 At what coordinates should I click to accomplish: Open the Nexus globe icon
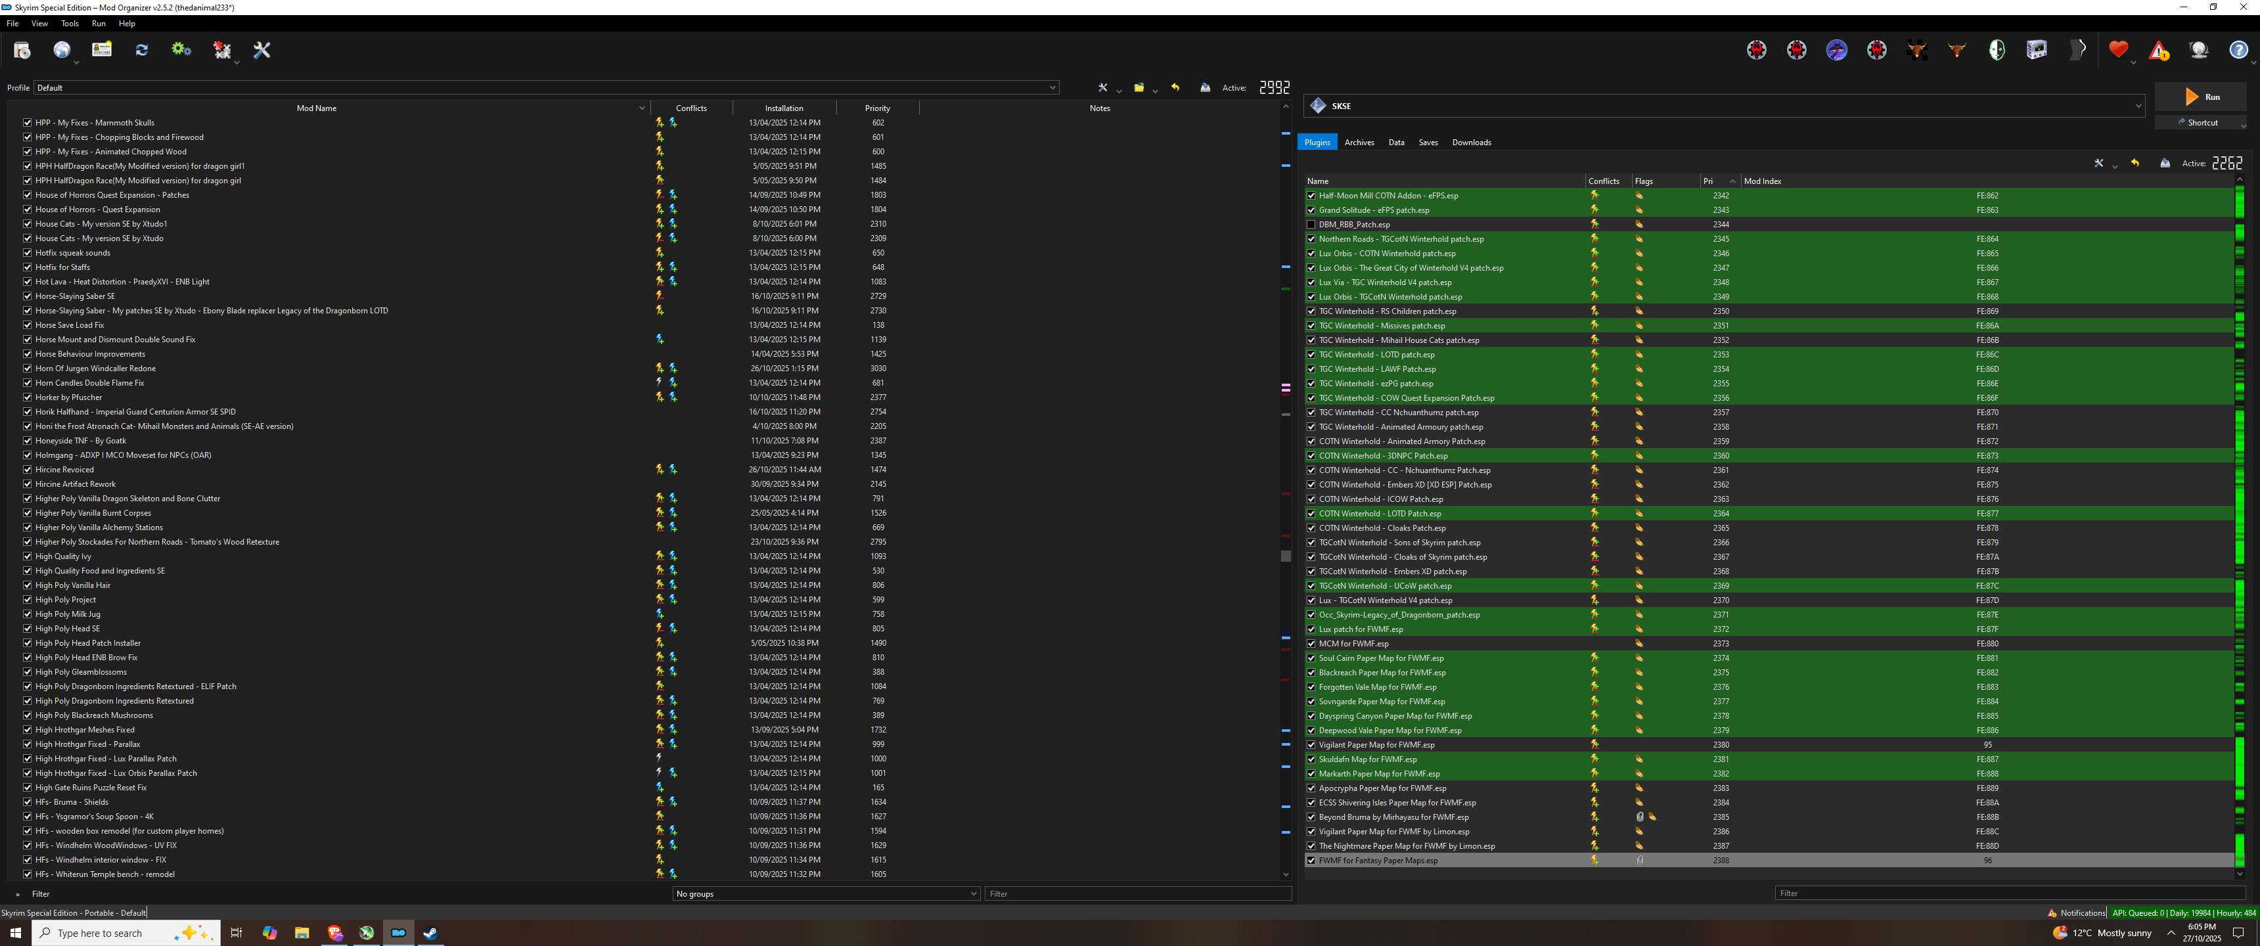[61, 50]
